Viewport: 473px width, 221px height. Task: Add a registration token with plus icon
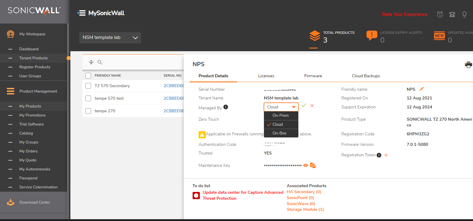(x=386, y=155)
